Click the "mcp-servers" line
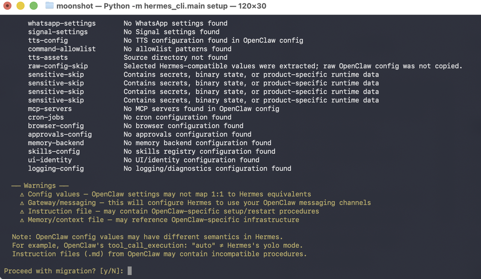The image size is (481, 279). tap(50, 109)
